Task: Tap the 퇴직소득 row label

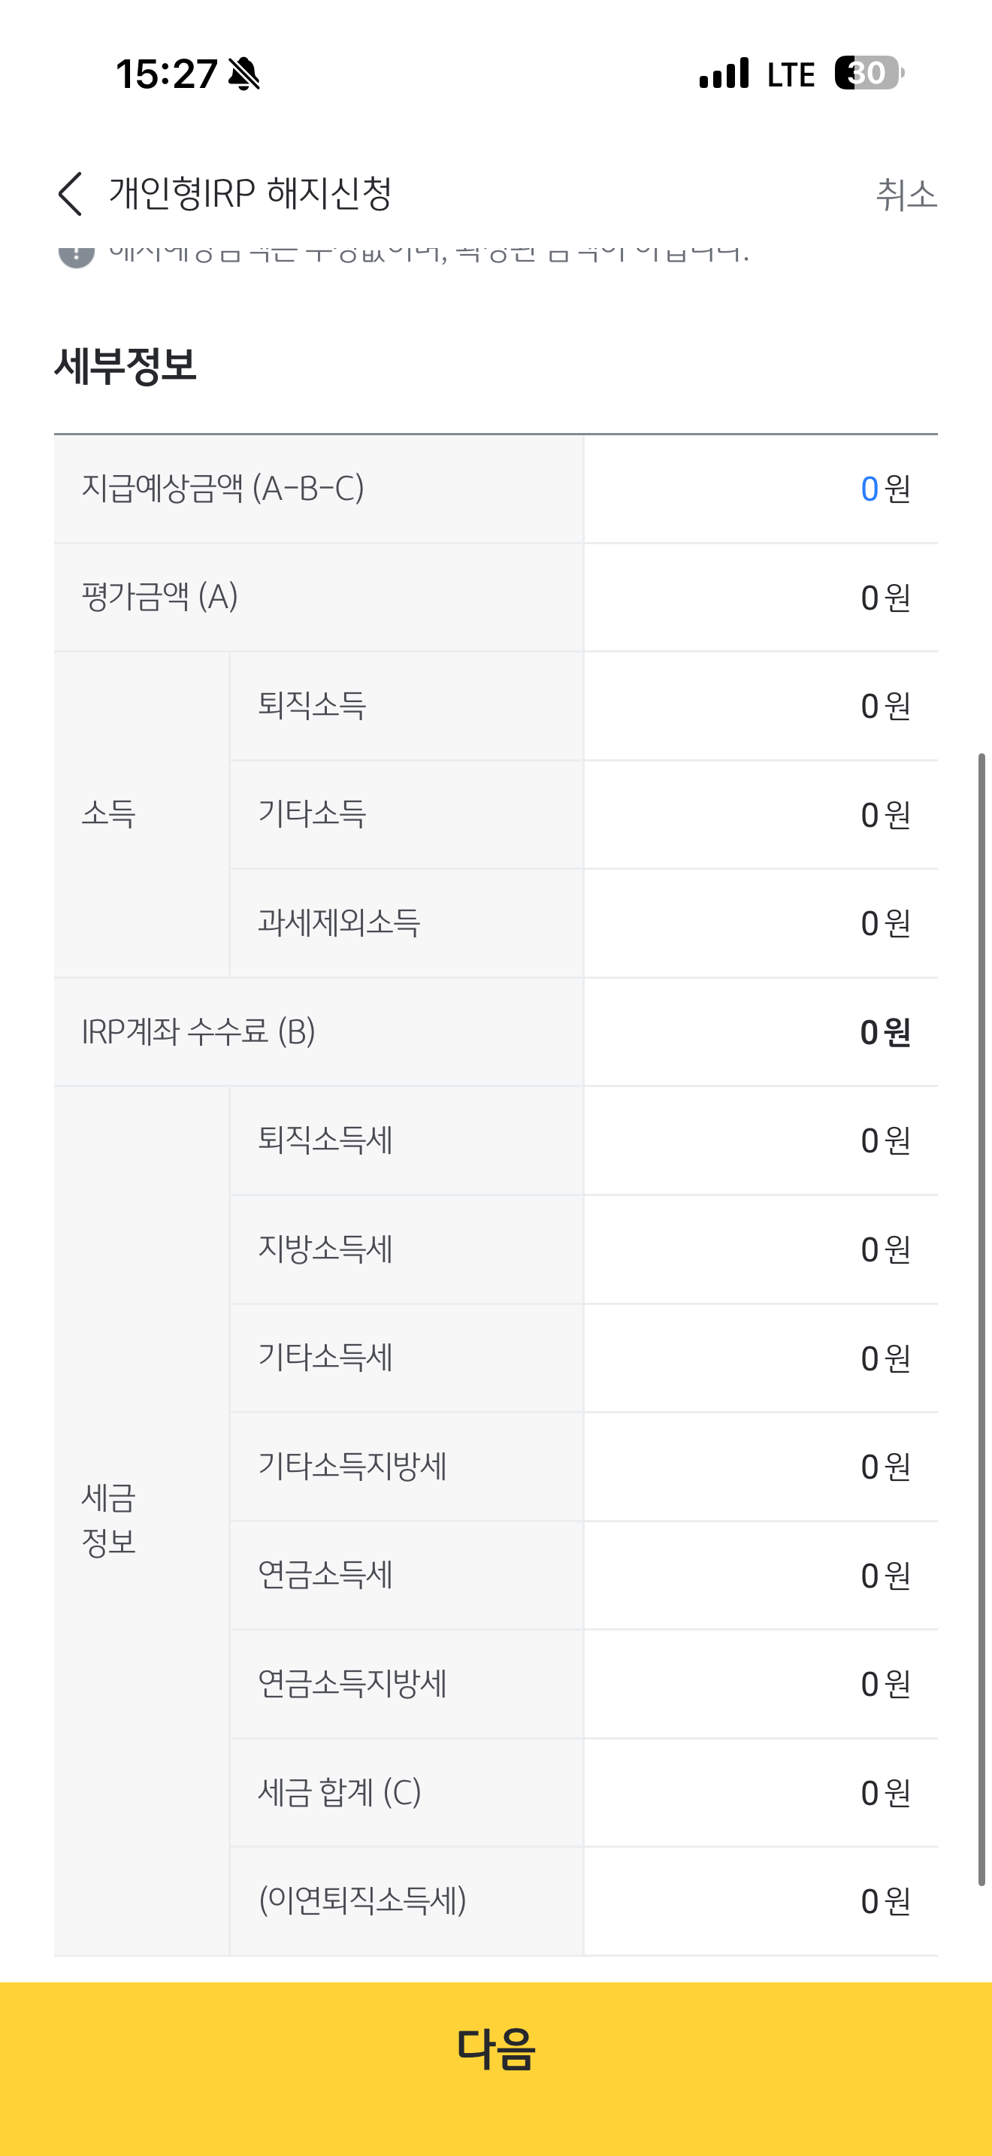Action: 312,706
